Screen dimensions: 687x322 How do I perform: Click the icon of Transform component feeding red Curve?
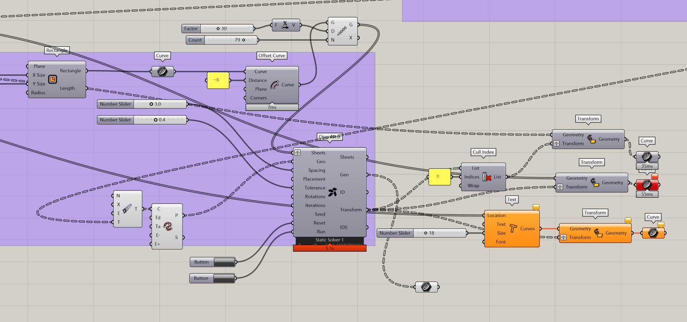point(595,182)
